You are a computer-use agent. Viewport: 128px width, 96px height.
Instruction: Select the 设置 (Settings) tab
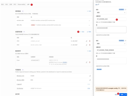click(x=28, y=4)
